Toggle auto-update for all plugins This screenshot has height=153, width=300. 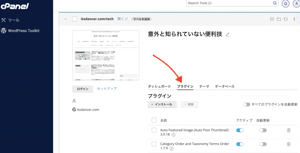(x=247, y=104)
